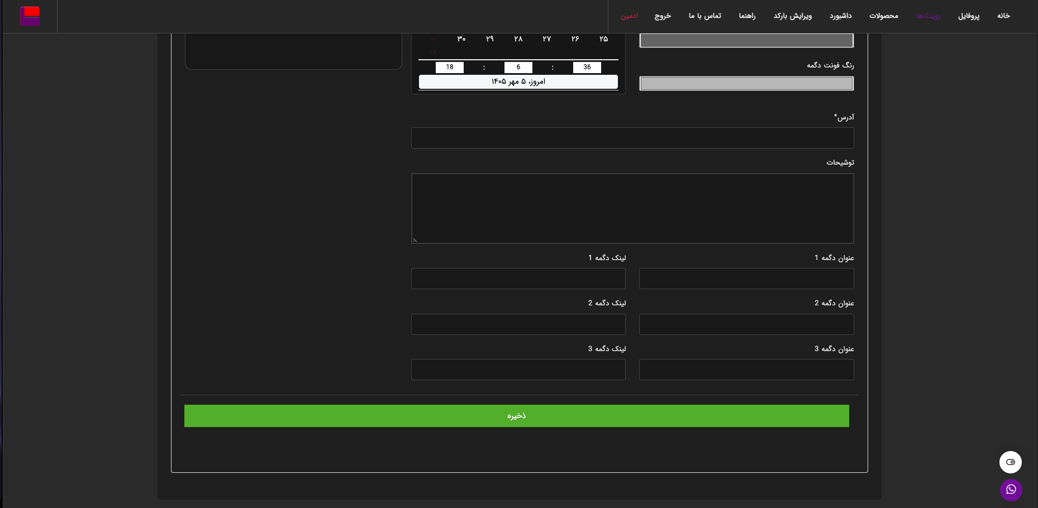
Task: Click the hour field showing 18
Action: click(x=450, y=67)
